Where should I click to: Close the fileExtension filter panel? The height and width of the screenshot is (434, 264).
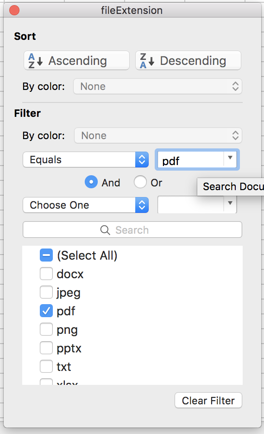click(x=14, y=11)
